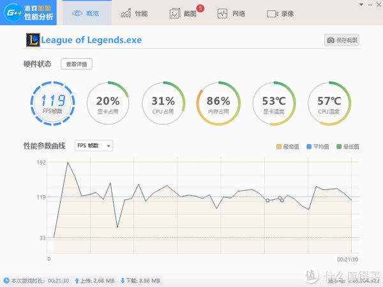The height and width of the screenshot is (287, 383).
Task: Click the 性能参数曲线 section heading
Action: tap(44, 146)
